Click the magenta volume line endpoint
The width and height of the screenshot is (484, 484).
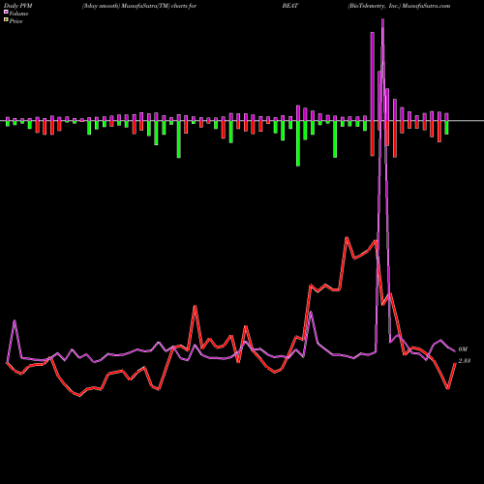click(x=455, y=351)
